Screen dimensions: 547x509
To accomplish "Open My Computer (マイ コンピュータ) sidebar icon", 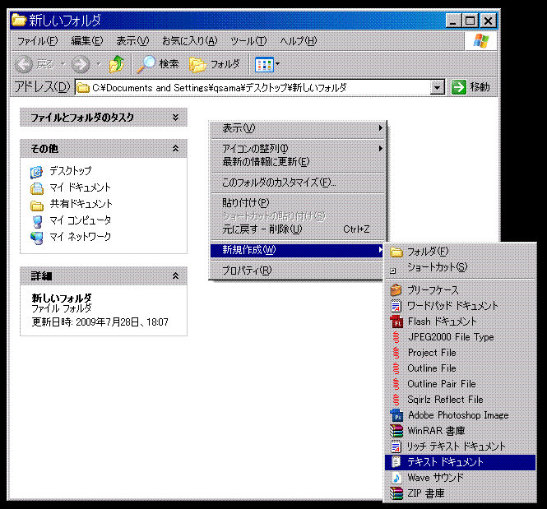I will point(37,221).
